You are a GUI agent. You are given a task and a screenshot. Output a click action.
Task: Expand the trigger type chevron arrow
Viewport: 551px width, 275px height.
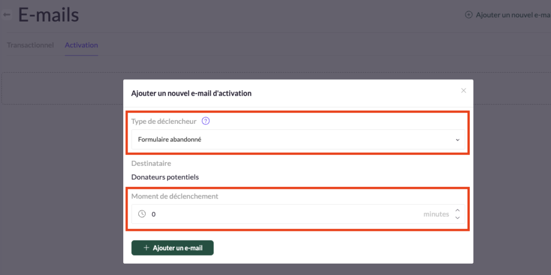coord(457,140)
